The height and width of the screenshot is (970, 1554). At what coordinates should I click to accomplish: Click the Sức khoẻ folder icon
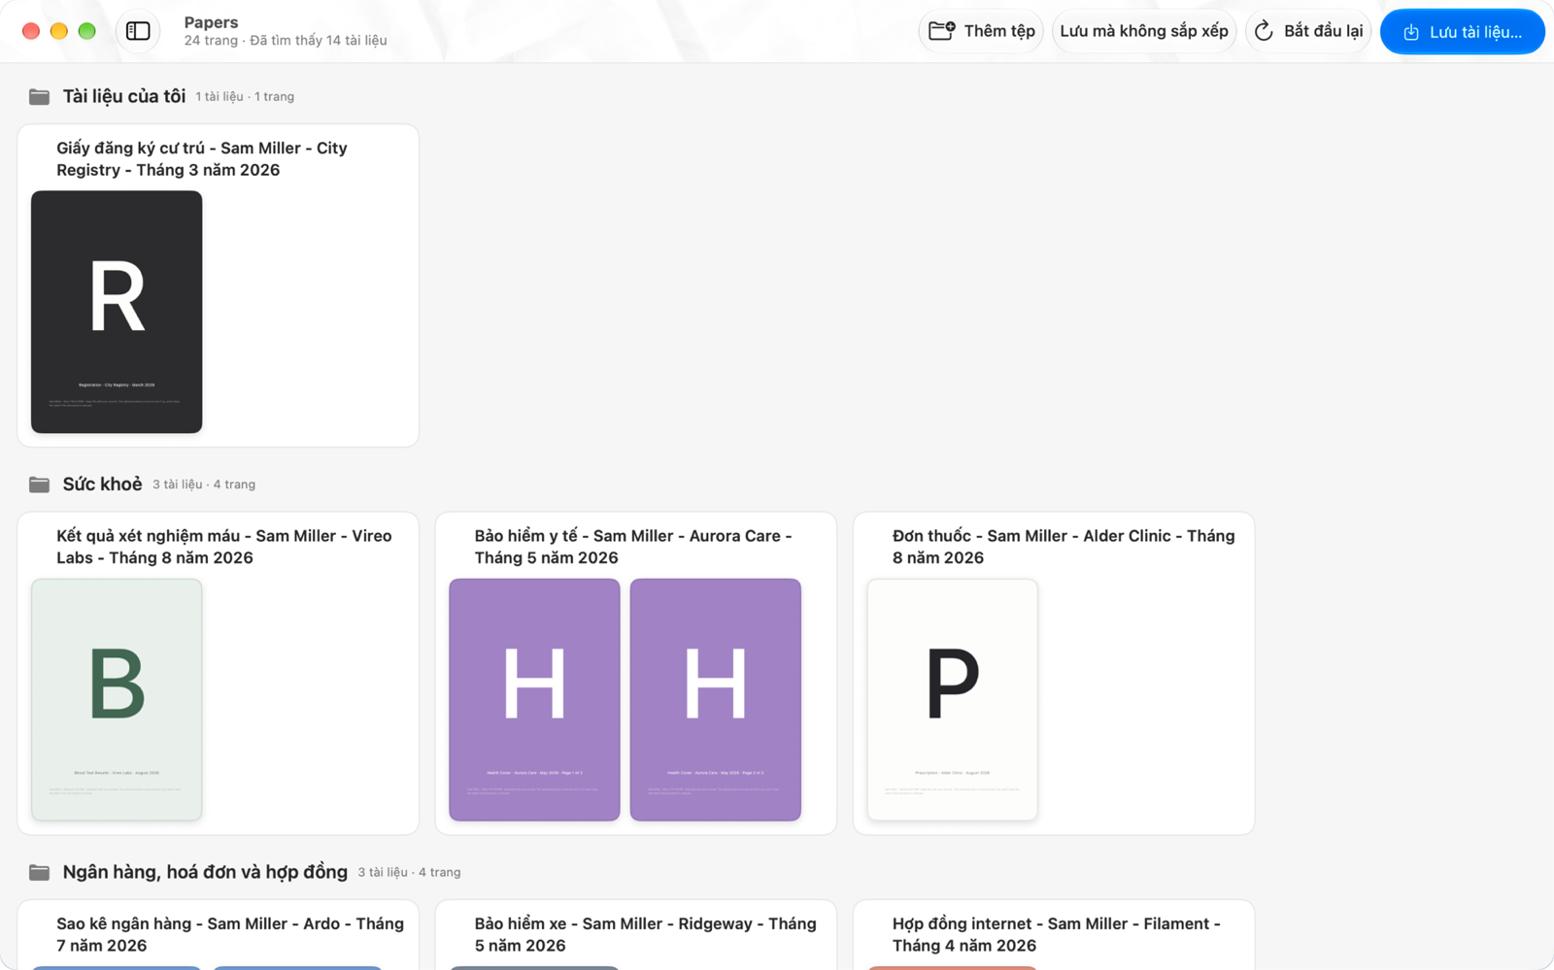[39, 484]
